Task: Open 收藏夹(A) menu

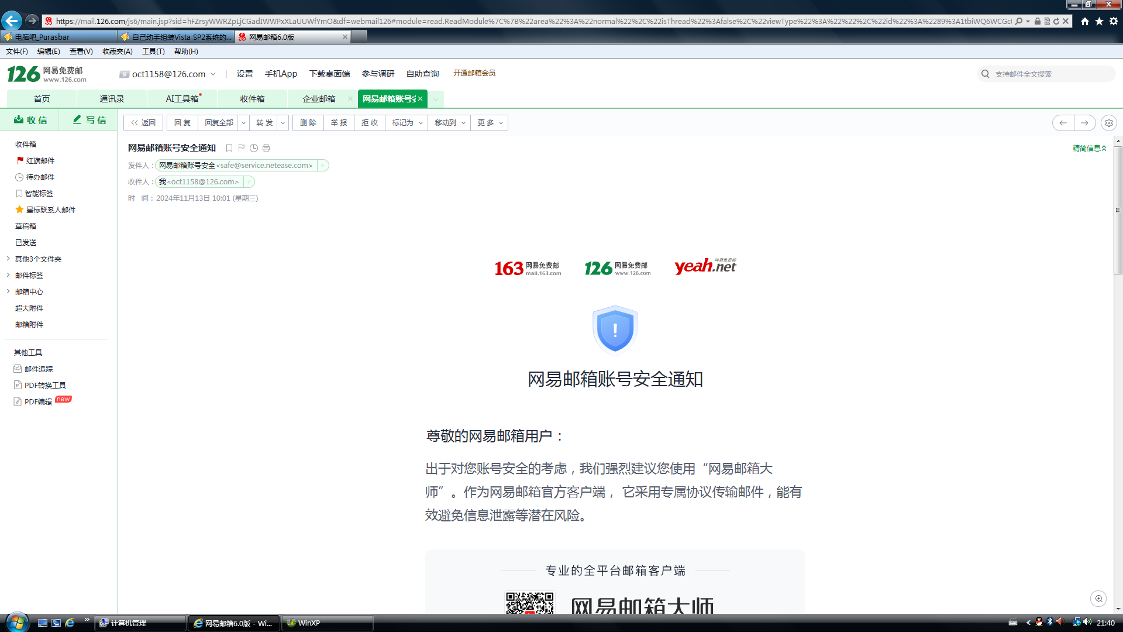Action: point(117,51)
